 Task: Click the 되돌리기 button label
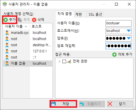click(x=94, y=104)
